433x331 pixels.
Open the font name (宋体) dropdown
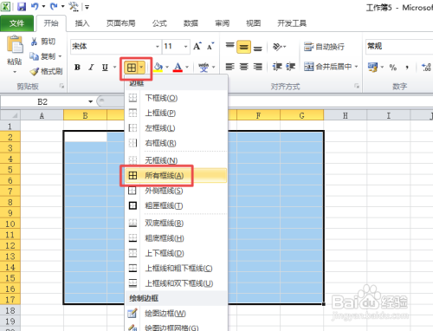coord(158,47)
